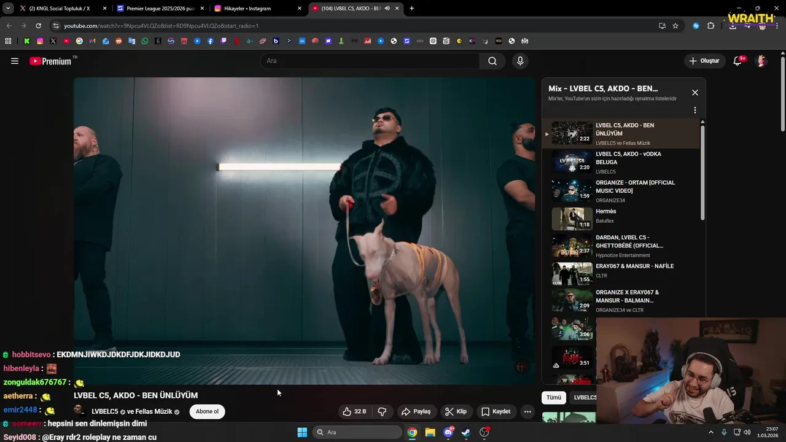
Task: Open the Facebook bookmark icon
Action: (x=210, y=41)
